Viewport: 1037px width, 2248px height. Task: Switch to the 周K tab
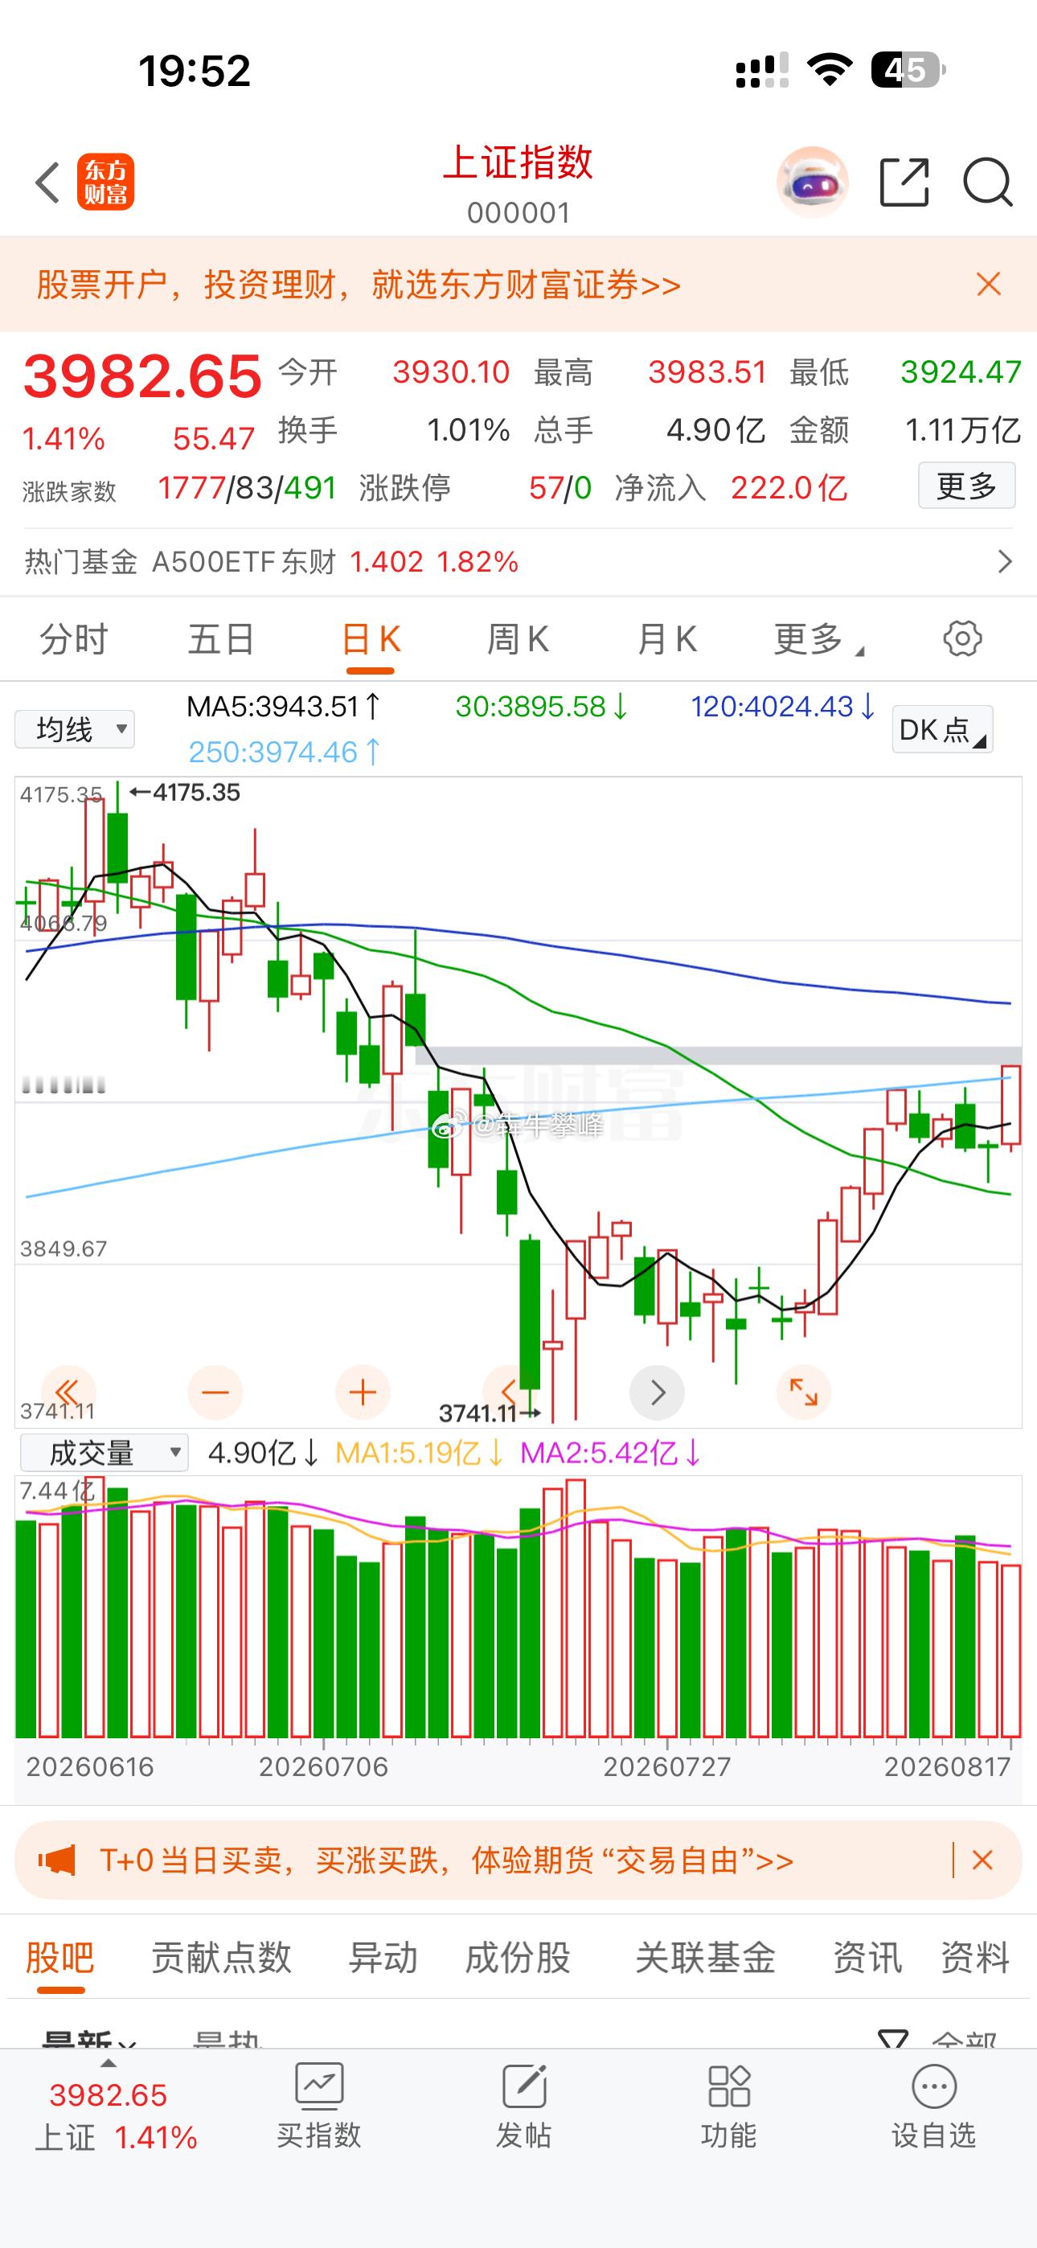click(x=518, y=640)
